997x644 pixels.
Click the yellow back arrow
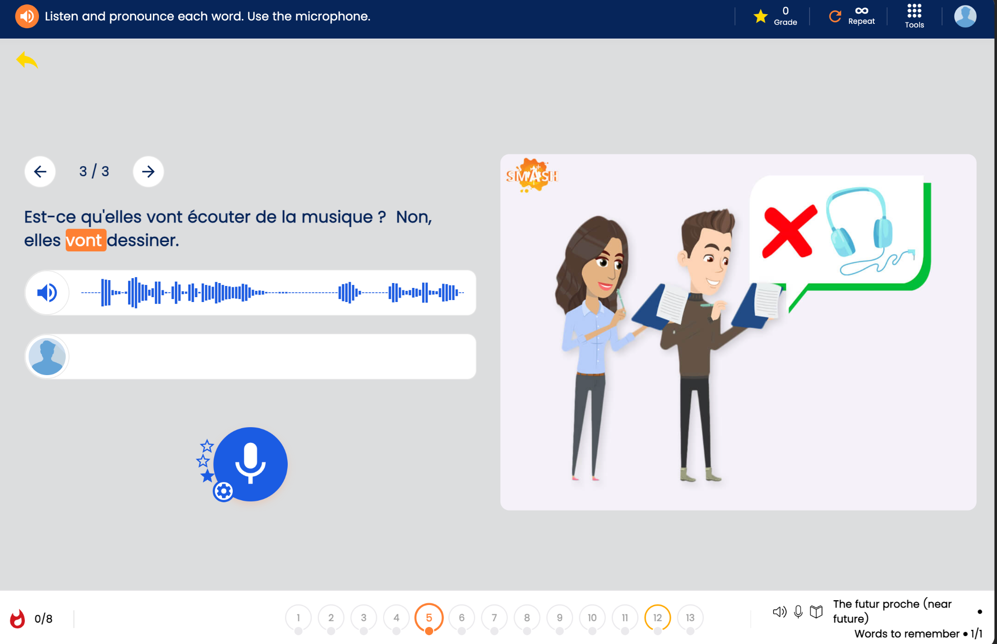click(27, 60)
